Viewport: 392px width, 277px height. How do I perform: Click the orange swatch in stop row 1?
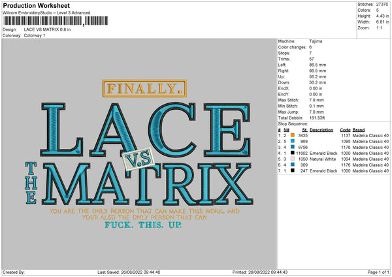click(293, 135)
